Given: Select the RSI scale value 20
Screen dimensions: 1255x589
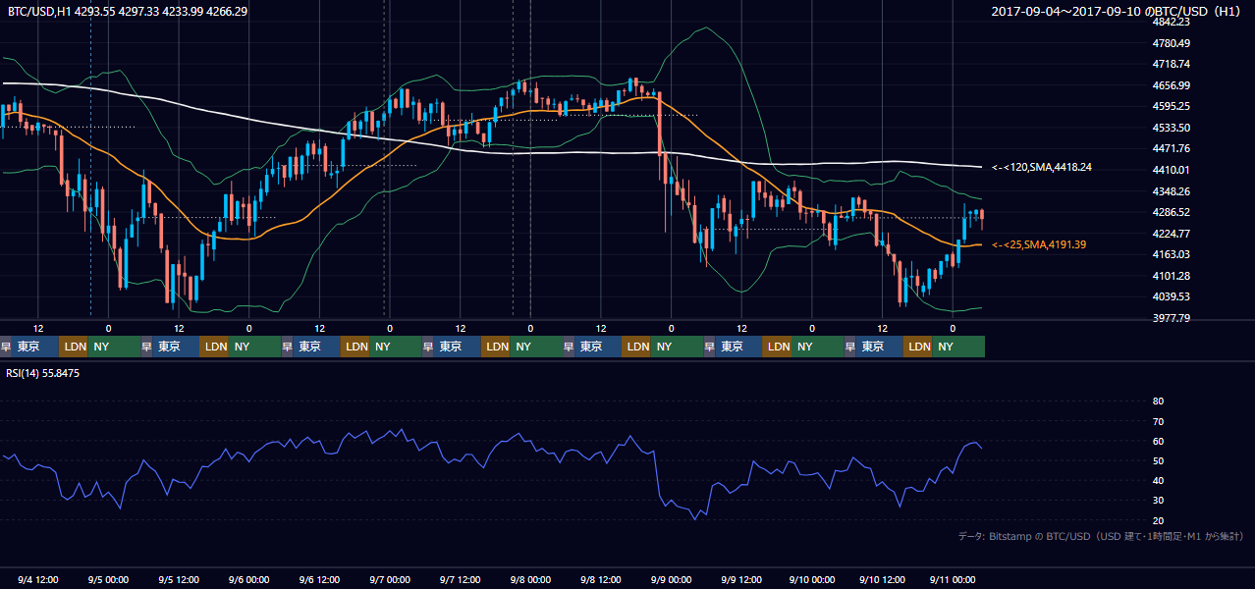Looking at the screenshot, I should tap(1158, 520).
